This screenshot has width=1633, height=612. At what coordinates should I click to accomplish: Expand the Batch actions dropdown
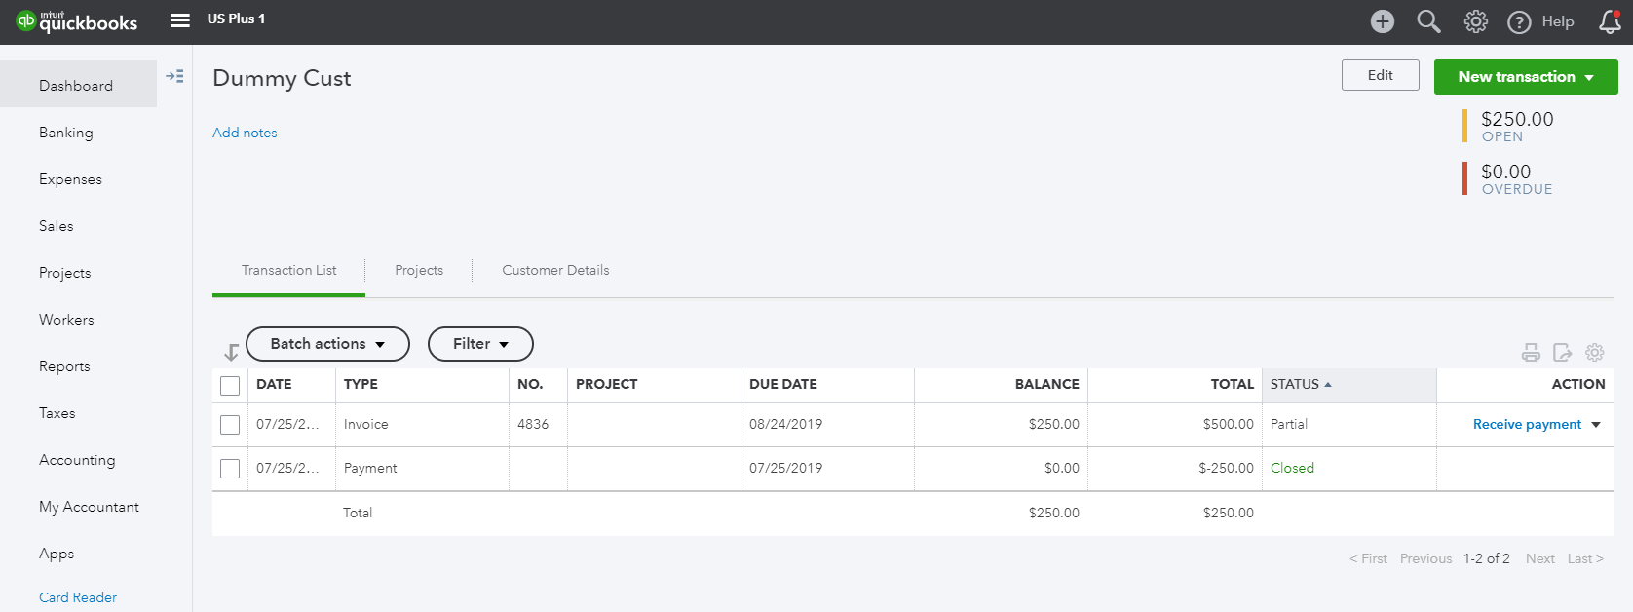click(x=327, y=344)
